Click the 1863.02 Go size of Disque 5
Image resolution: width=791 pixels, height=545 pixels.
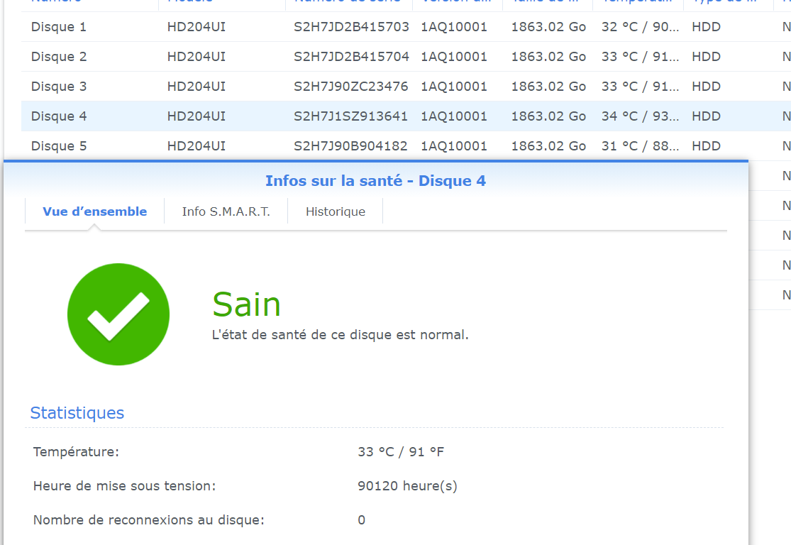click(x=548, y=146)
